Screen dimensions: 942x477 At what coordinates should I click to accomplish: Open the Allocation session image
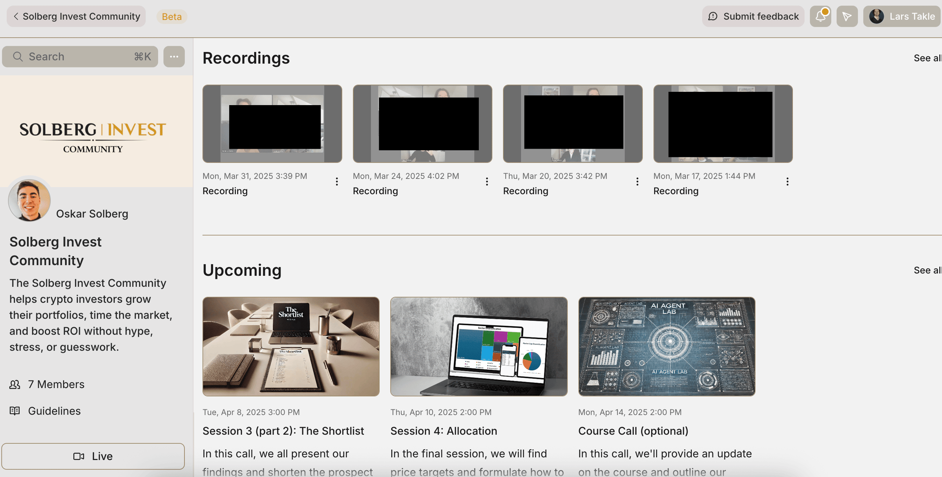(479, 346)
